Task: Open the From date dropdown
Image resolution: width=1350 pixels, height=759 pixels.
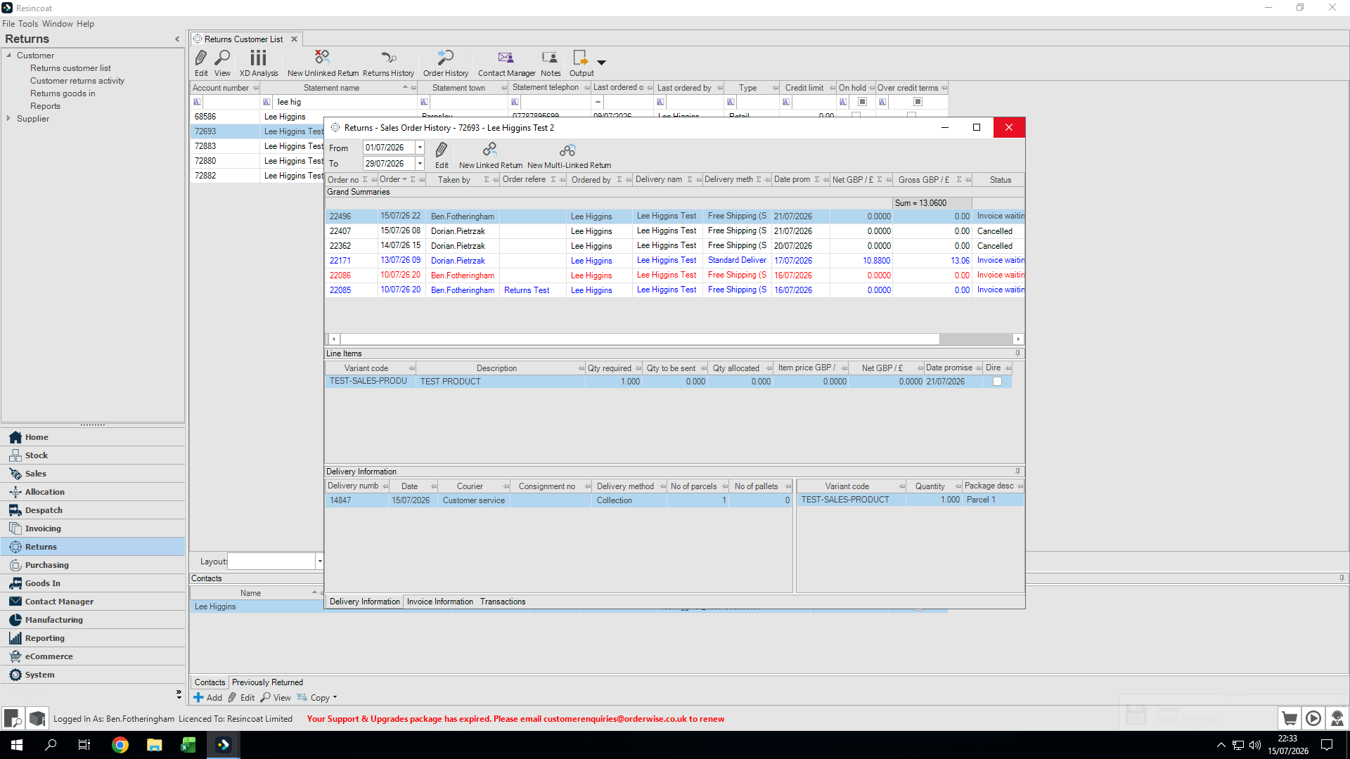Action: (x=420, y=148)
